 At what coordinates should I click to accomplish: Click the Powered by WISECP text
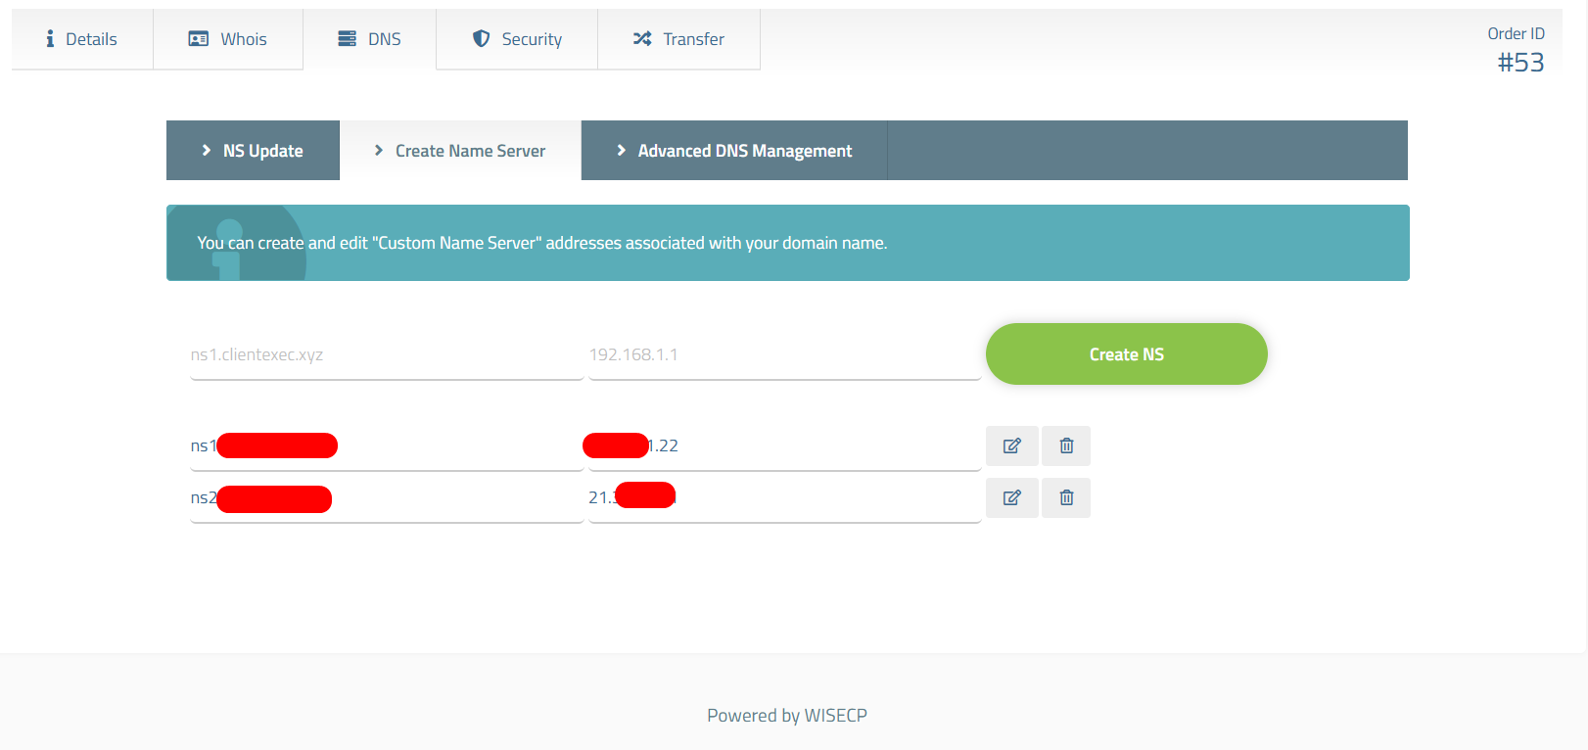tap(787, 716)
